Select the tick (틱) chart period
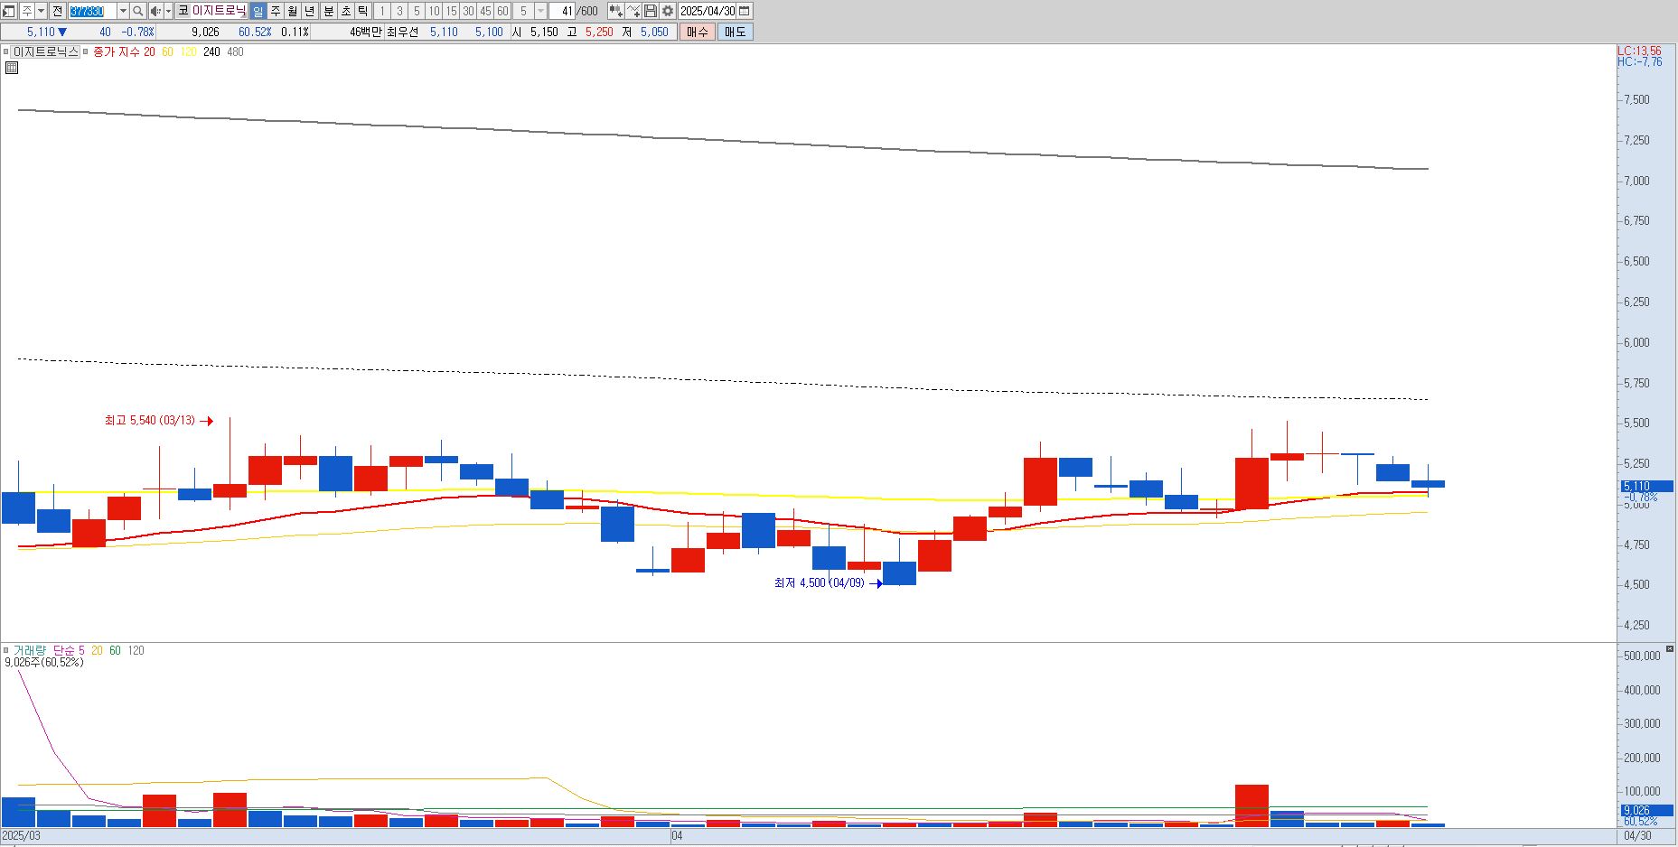The height and width of the screenshot is (847, 1678). pyautogui.click(x=362, y=11)
